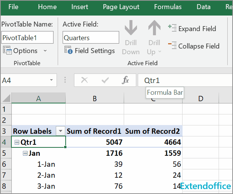233x194 pixels.
Task: Click the Insert Function fx icon
Action: pos(126,80)
